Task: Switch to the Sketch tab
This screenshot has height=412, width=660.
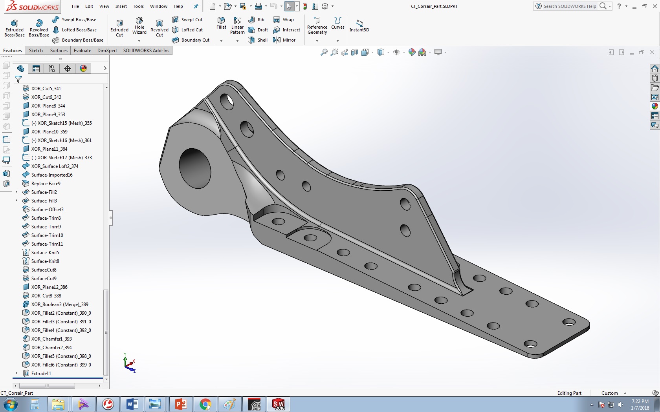Action: (x=36, y=51)
